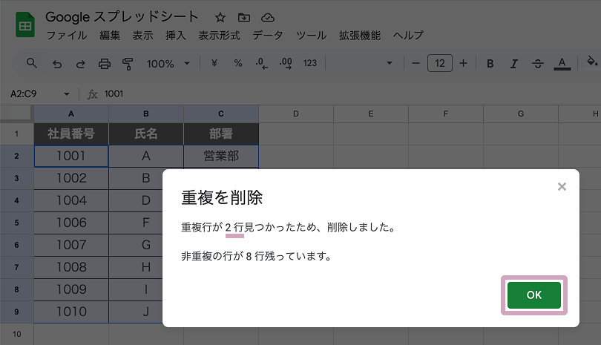
Task: Confirm the dialog with OK button
Action: (x=534, y=295)
